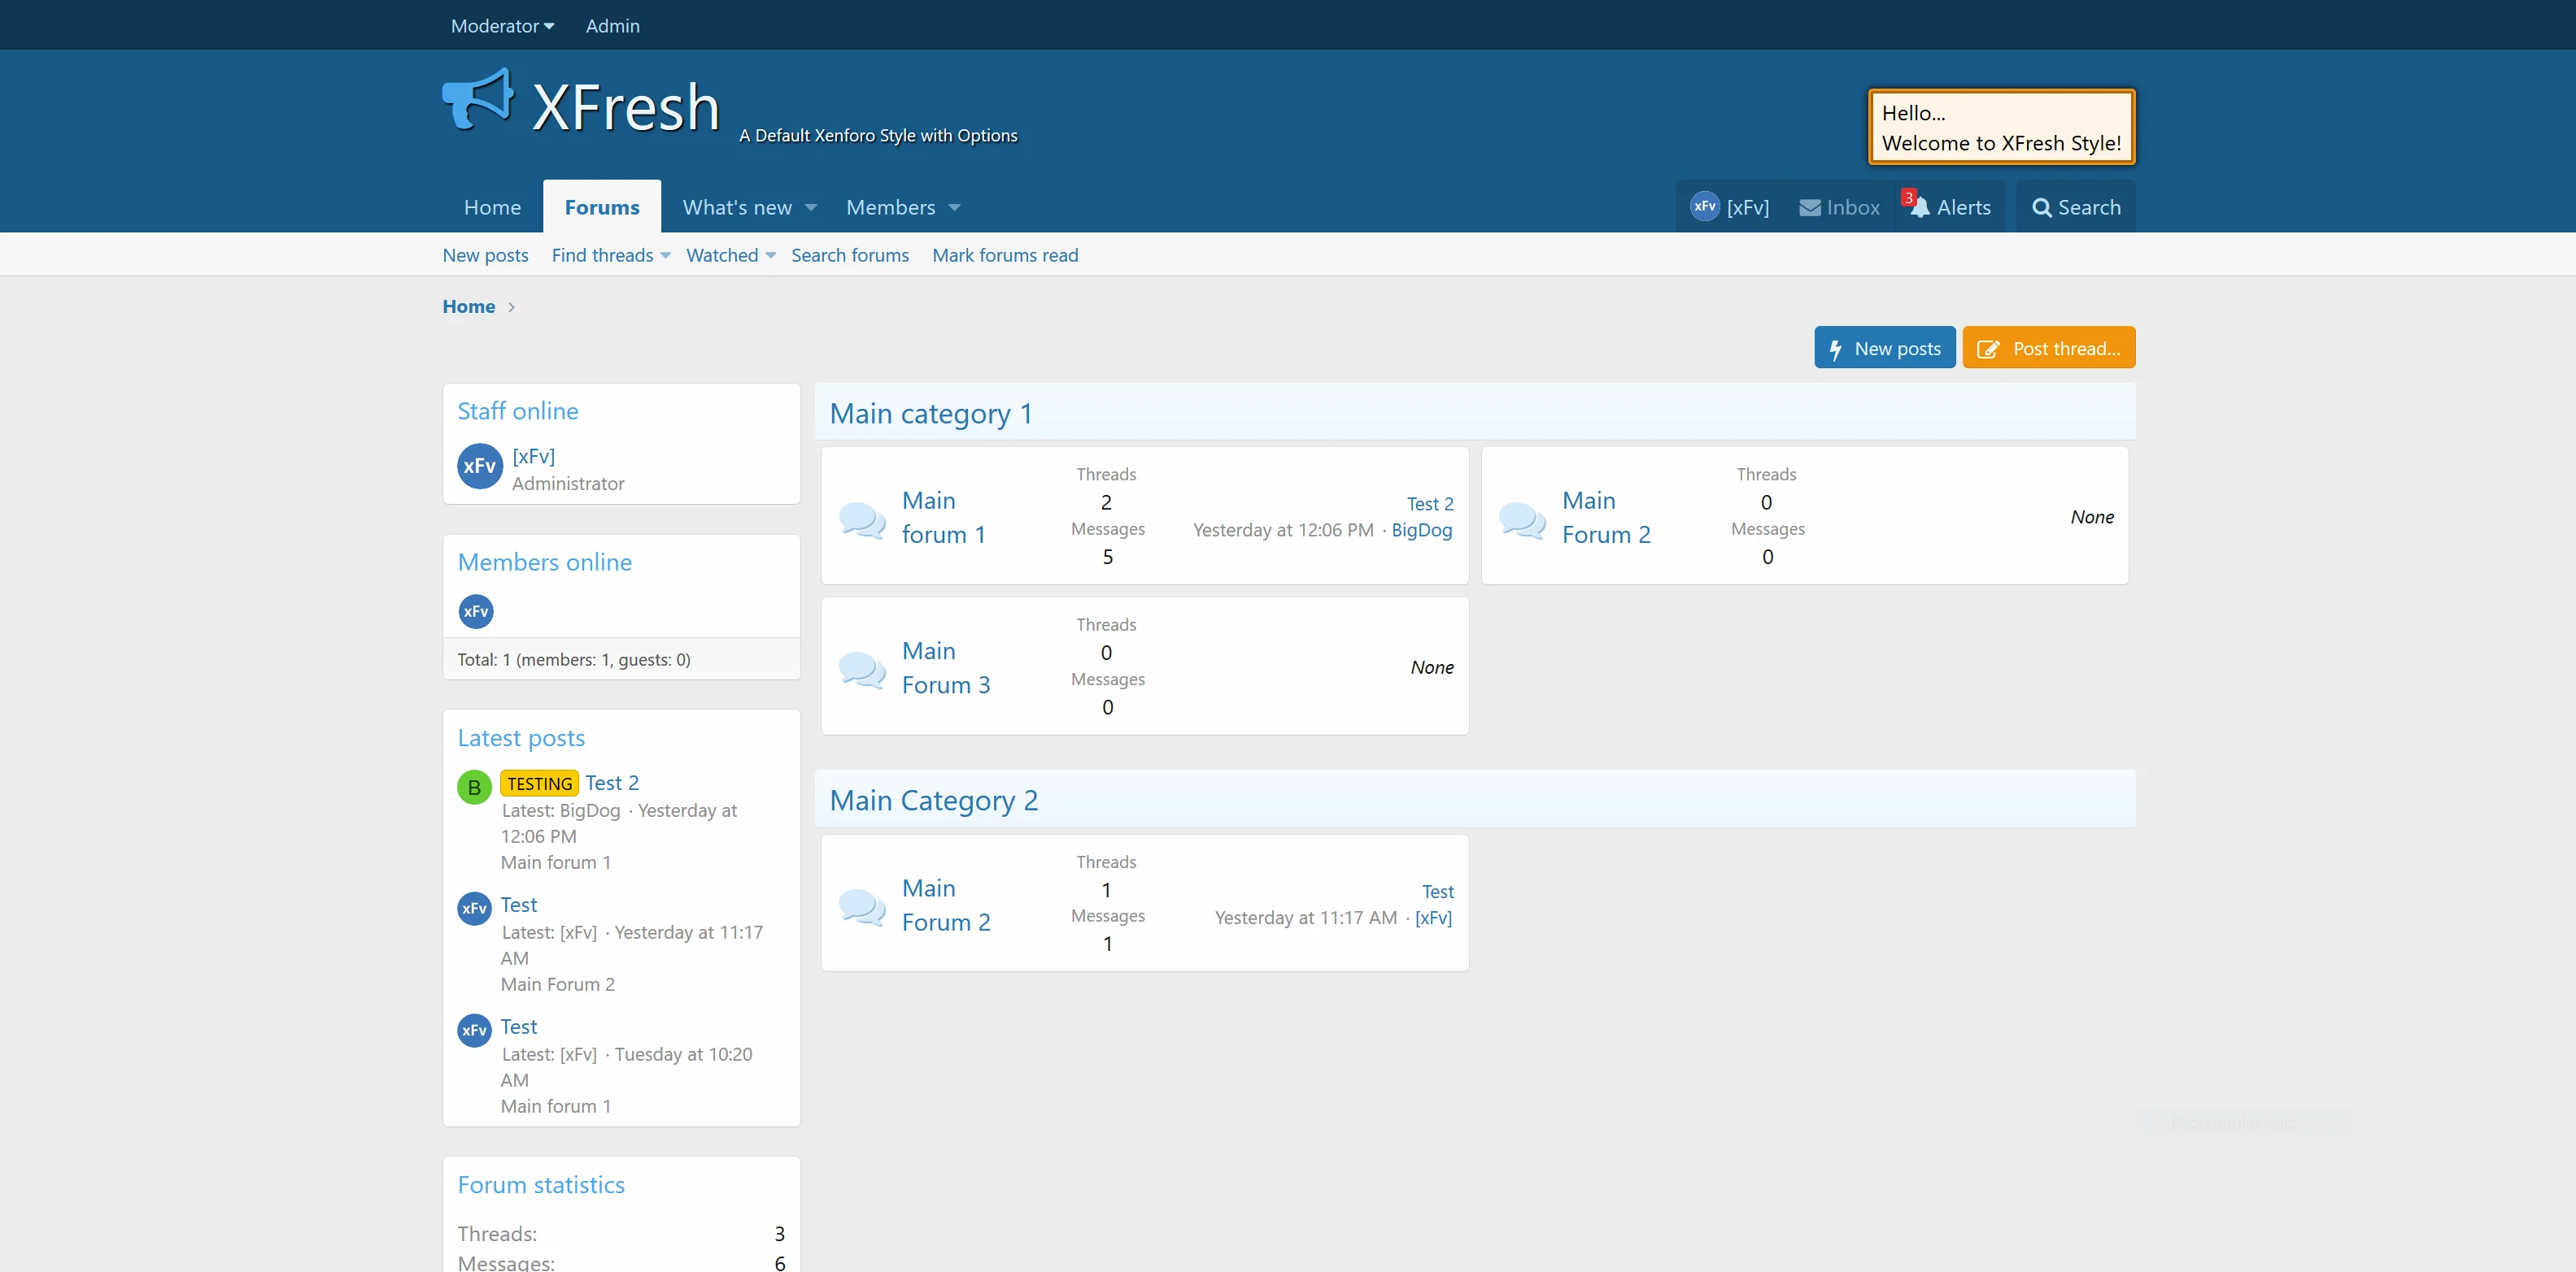Open the Admin link
Screen dimensions: 2576x1272
pyautogui.click(x=613, y=26)
